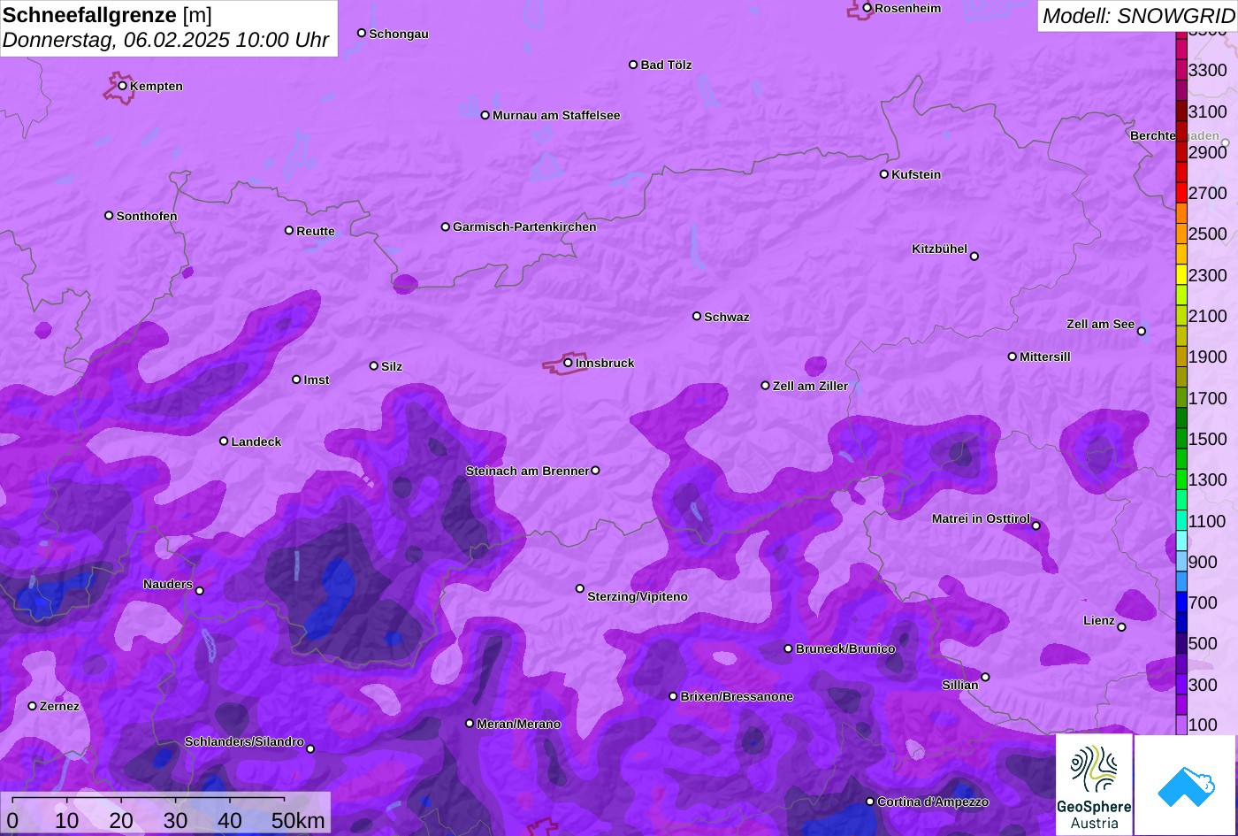Click the 1900 legend value
Image resolution: width=1238 pixels, height=836 pixels.
(x=1208, y=357)
